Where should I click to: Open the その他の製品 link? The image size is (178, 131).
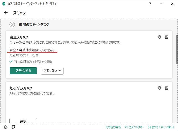tap(113, 127)
